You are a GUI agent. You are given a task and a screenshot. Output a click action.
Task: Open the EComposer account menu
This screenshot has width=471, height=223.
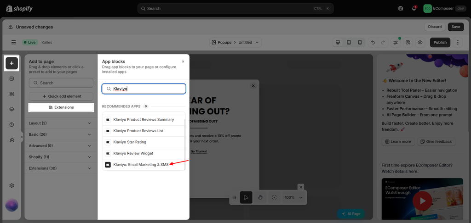[x=445, y=8]
